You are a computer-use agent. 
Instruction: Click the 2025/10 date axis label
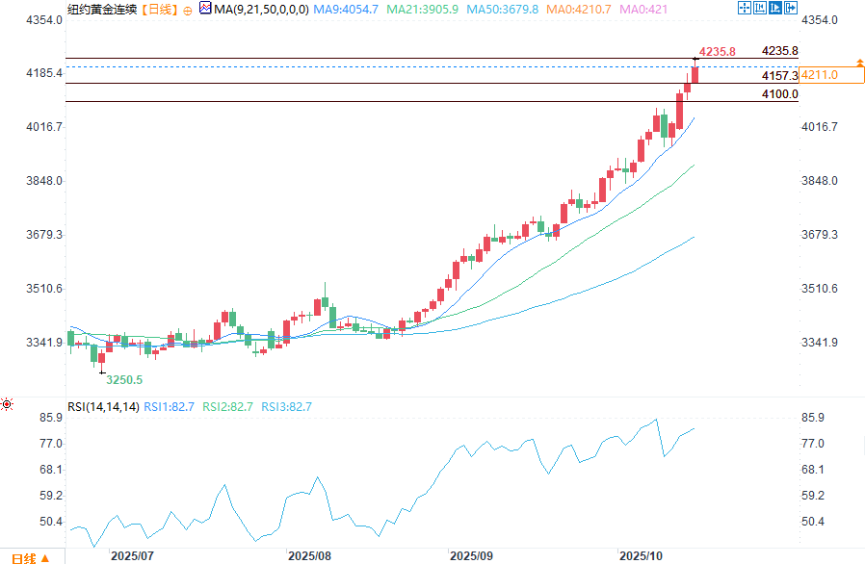pyautogui.click(x=641, y=555)
